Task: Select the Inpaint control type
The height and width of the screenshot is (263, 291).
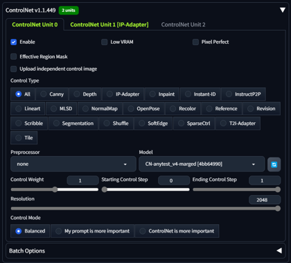Action: click(162, 94)
